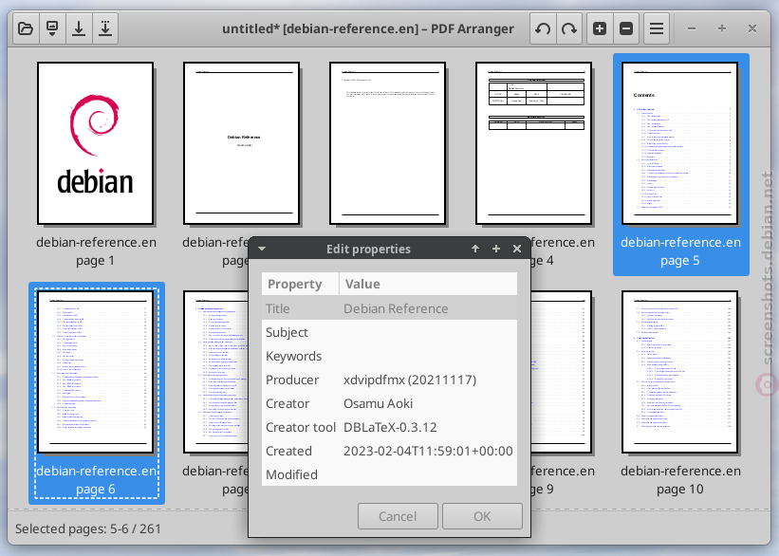Click the Save download-arrow icon
The image size is (779, 556).
coord(79,28)
